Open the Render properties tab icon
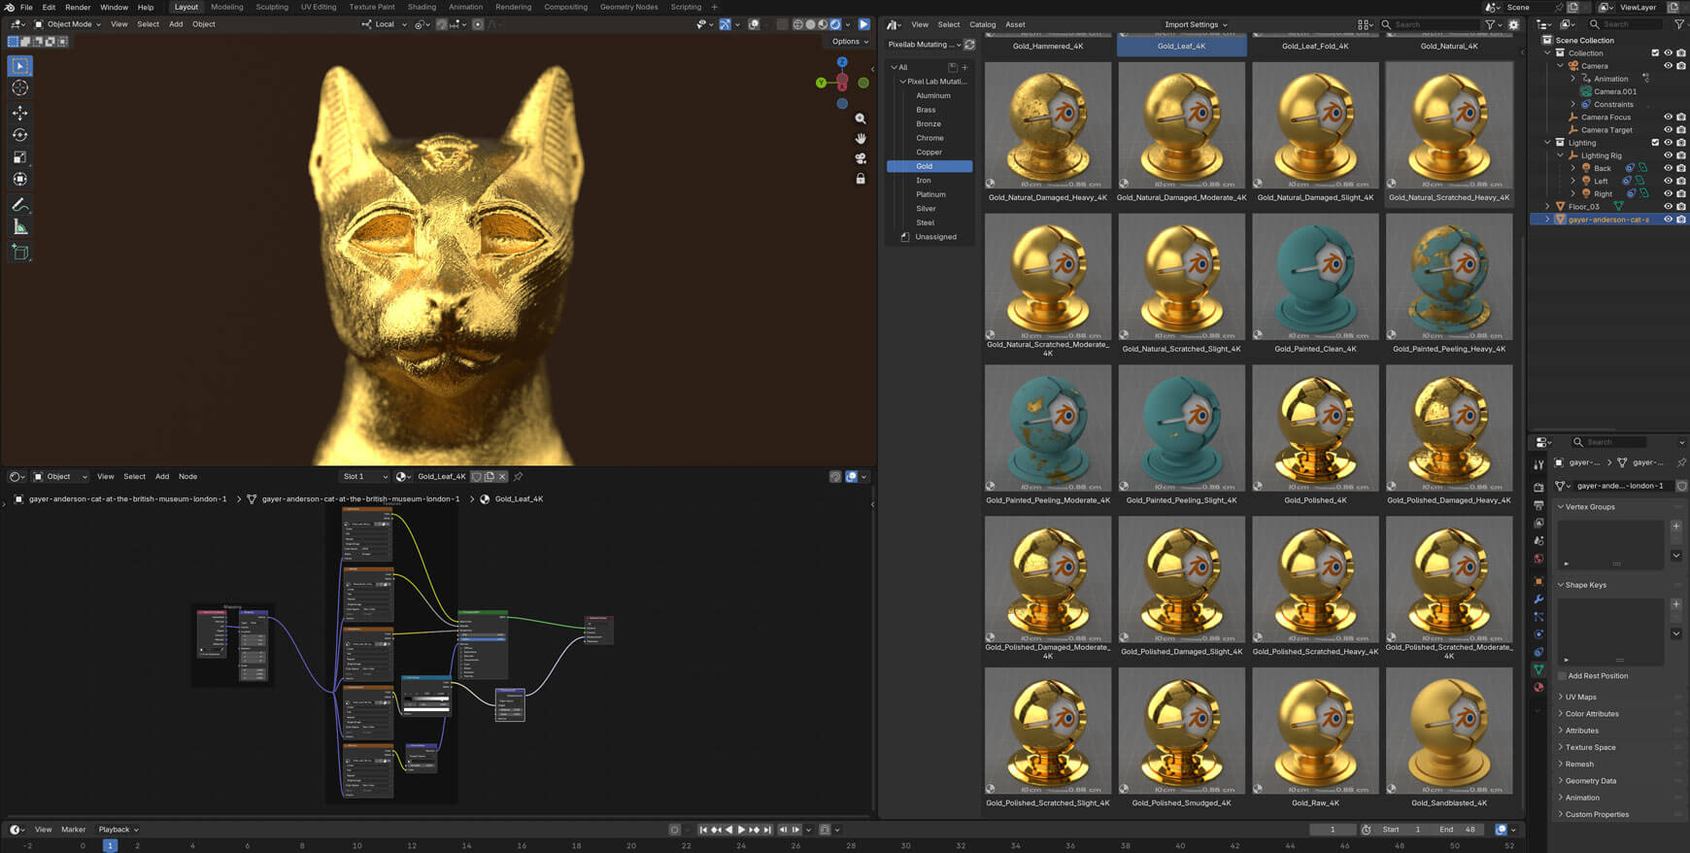Image resolution: width=1690 pixels, height=853 pixels. (x=1538, y=488)
